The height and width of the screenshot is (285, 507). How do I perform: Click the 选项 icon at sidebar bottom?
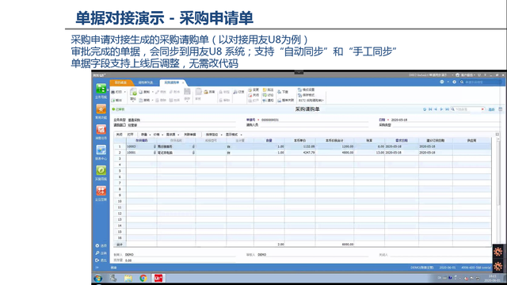click(97, 245)
